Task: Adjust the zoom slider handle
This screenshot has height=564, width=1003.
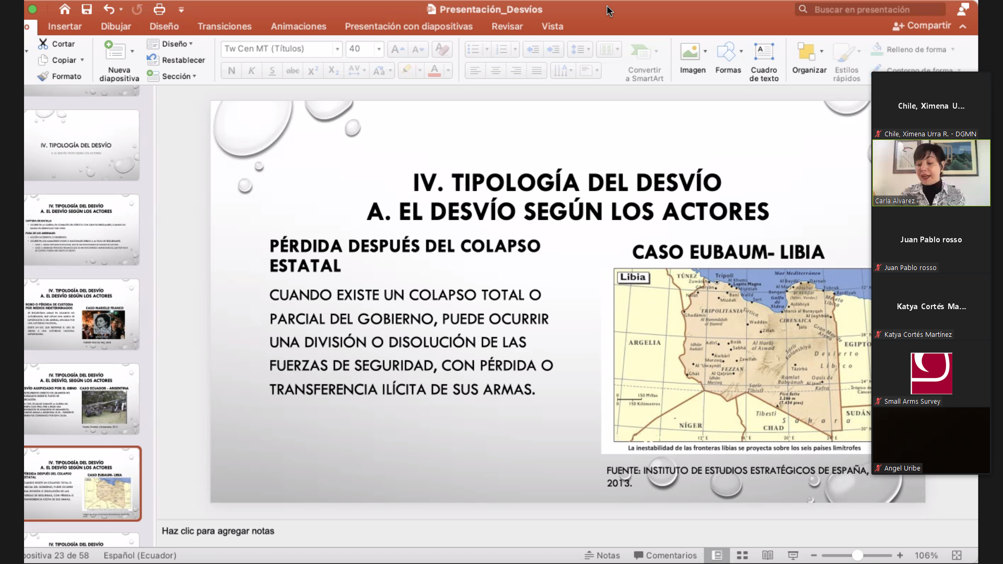Action: (x=857, y=555)
